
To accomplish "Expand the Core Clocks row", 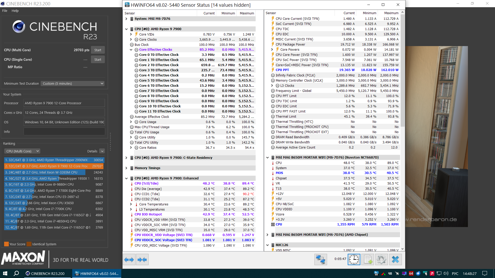I will 131,39.
